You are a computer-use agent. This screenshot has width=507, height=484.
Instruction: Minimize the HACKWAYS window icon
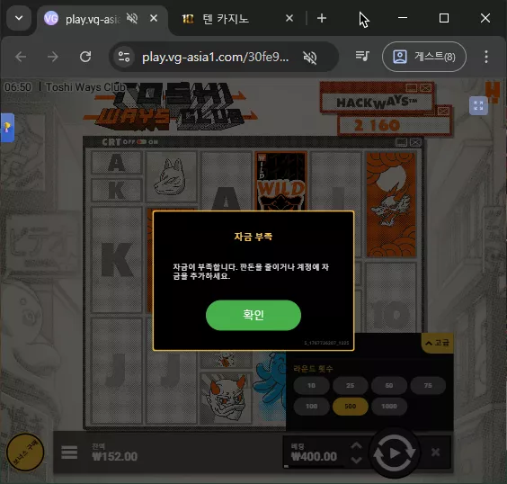[x=412, y=87]
